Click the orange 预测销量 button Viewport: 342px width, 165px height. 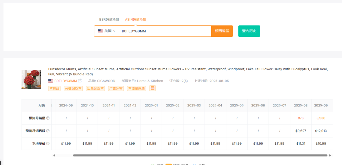click(x=222, y=31)
